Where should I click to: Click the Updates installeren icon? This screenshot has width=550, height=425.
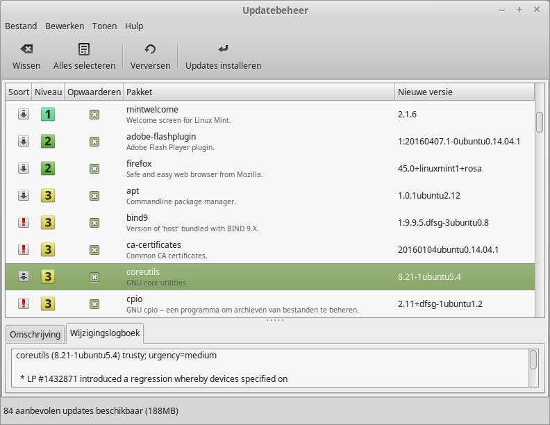click(223, 49)
